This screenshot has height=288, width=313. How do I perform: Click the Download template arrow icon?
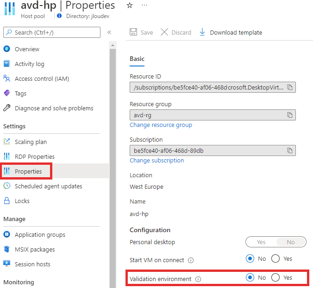[202, 32]
